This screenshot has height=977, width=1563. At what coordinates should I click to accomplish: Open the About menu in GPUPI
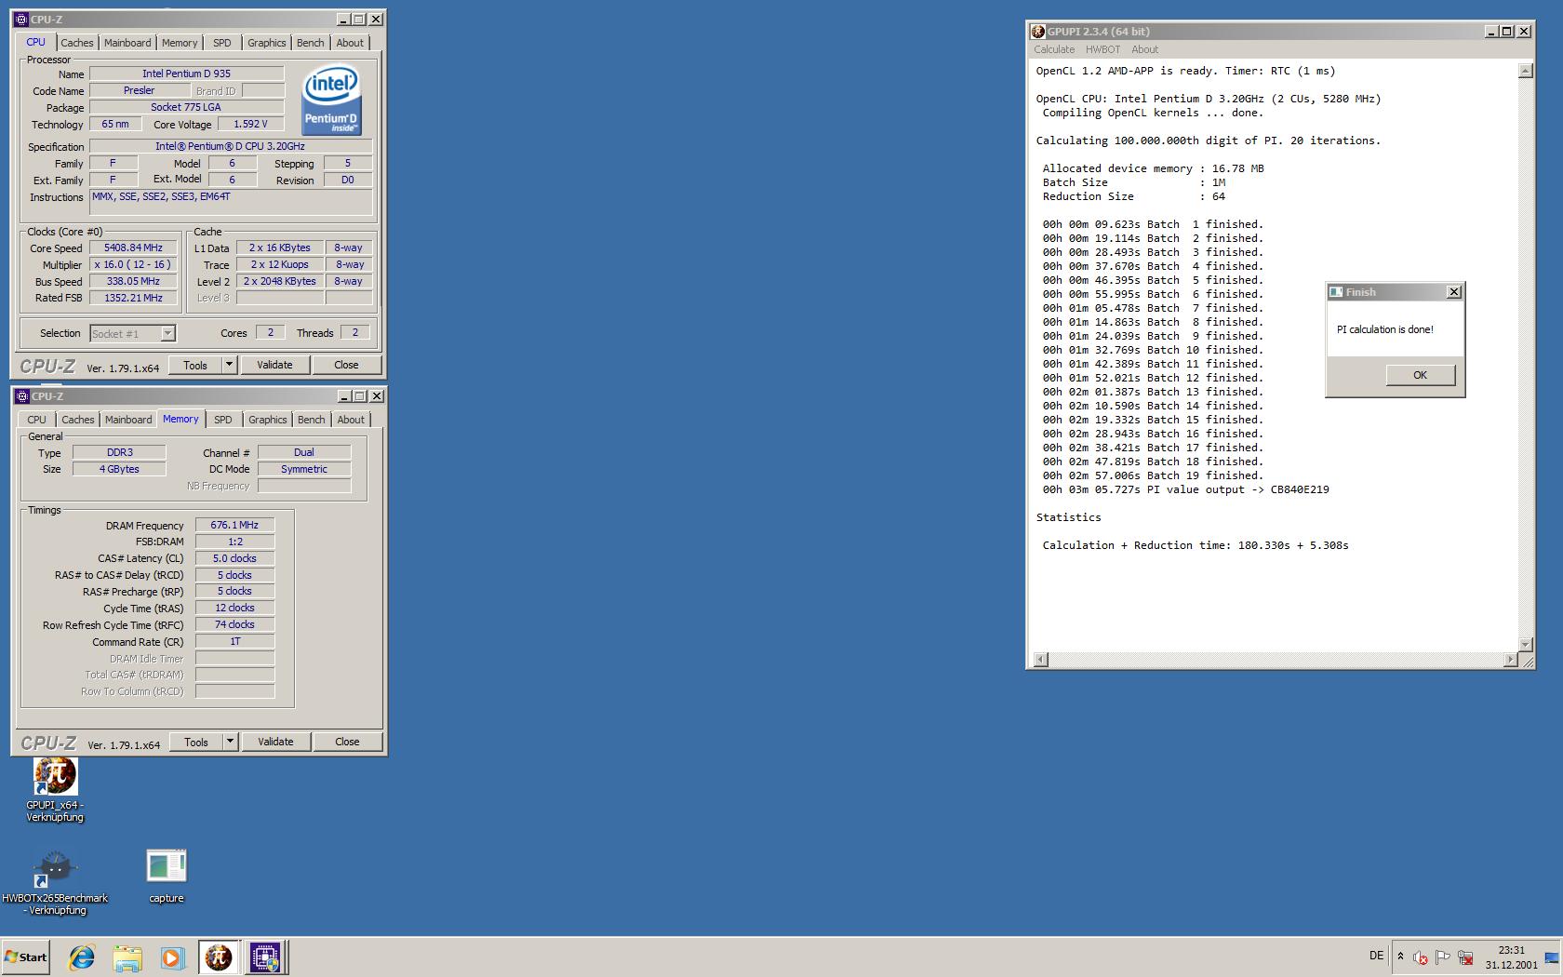tap(1144, 49)
